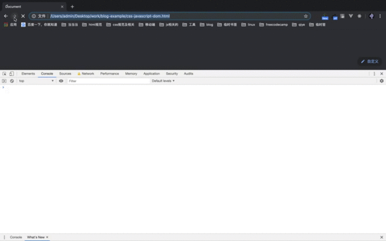This screenshot has width=386, height=241.
Task: Open a new browser tab
Action: 72,7
